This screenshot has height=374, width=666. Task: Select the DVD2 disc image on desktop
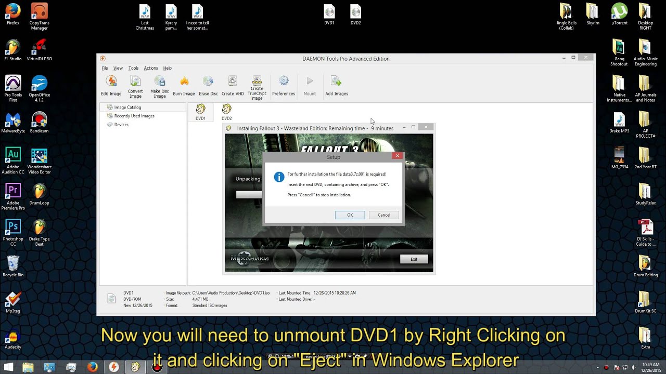(355, 14)
